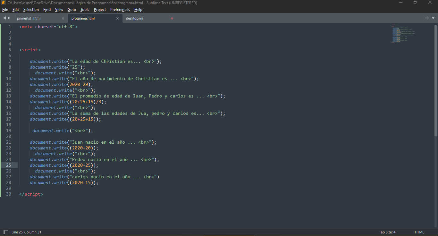Click line number 25 in gutter
The image size is (438, 236).
9,165
